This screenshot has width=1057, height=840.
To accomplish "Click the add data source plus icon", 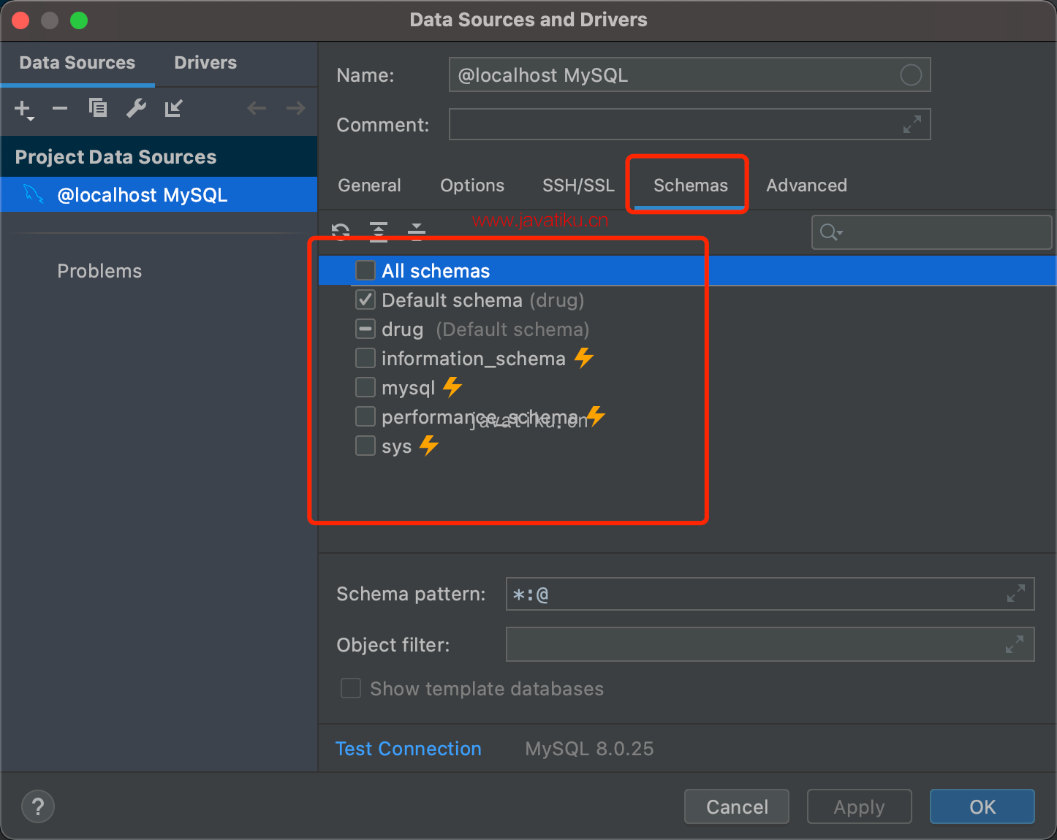I will coord(23,110).
